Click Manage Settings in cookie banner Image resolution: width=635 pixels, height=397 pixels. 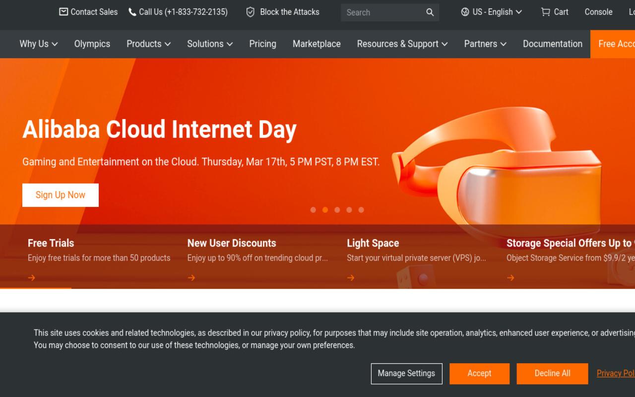tap(406, 374)
